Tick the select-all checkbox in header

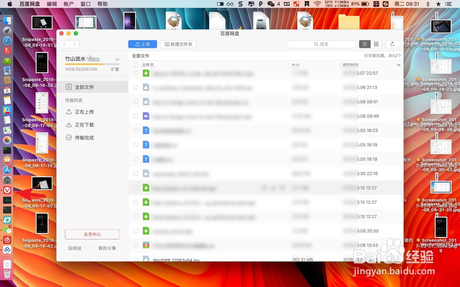point(136,65)
